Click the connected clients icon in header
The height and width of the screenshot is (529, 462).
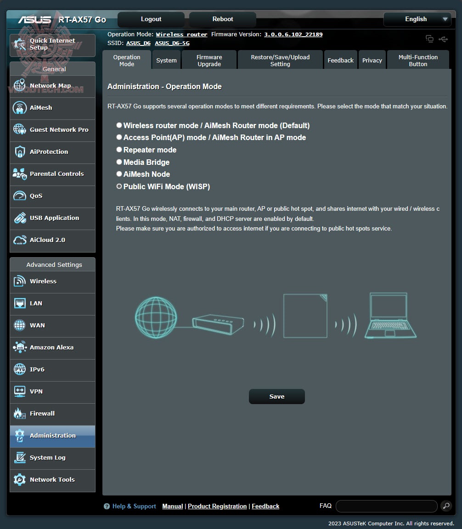point(429,39)
